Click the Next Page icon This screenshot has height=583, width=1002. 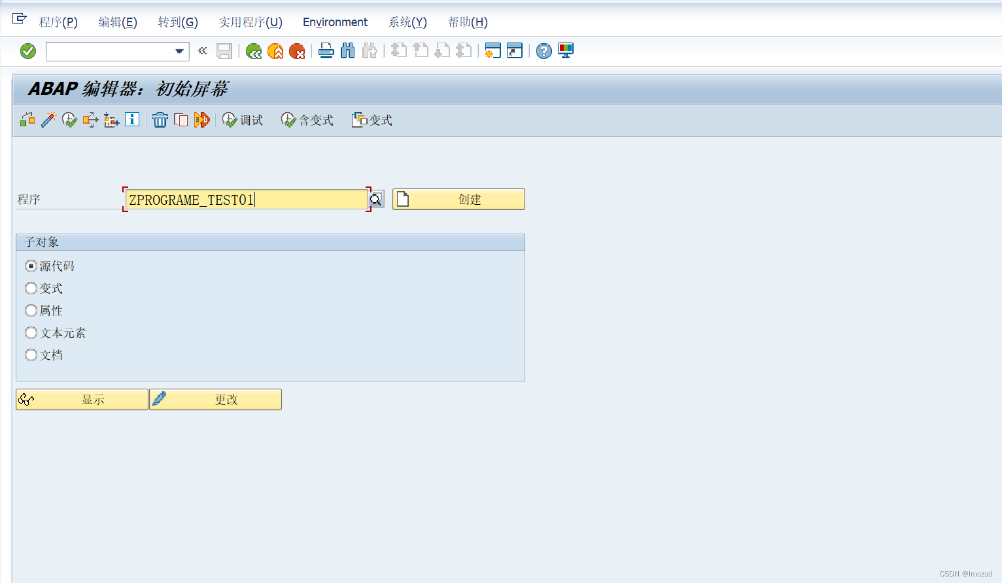coord(442,51)
